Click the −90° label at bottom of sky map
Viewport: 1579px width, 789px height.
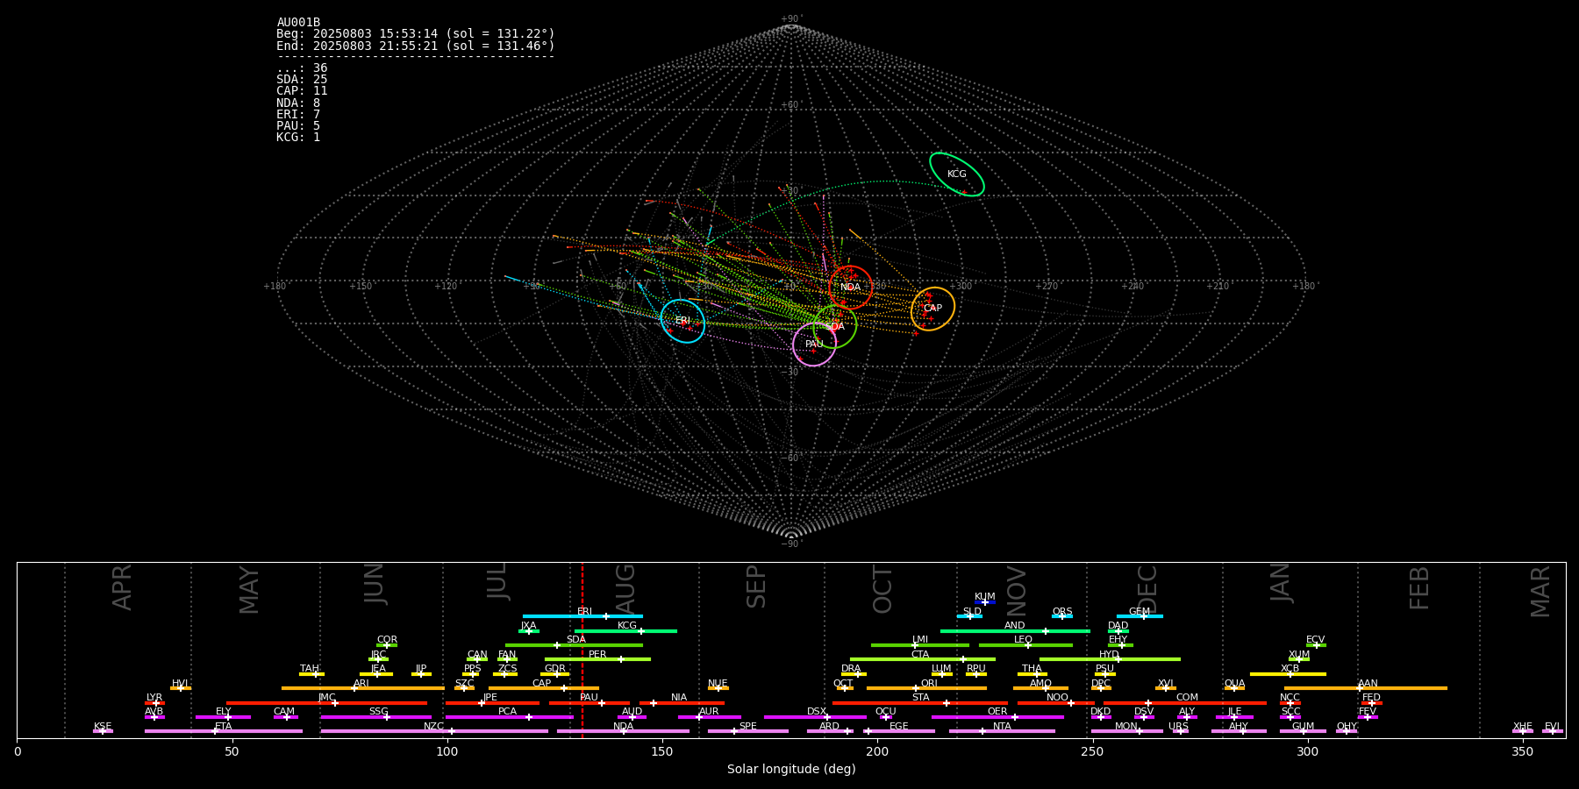point(791,544)
